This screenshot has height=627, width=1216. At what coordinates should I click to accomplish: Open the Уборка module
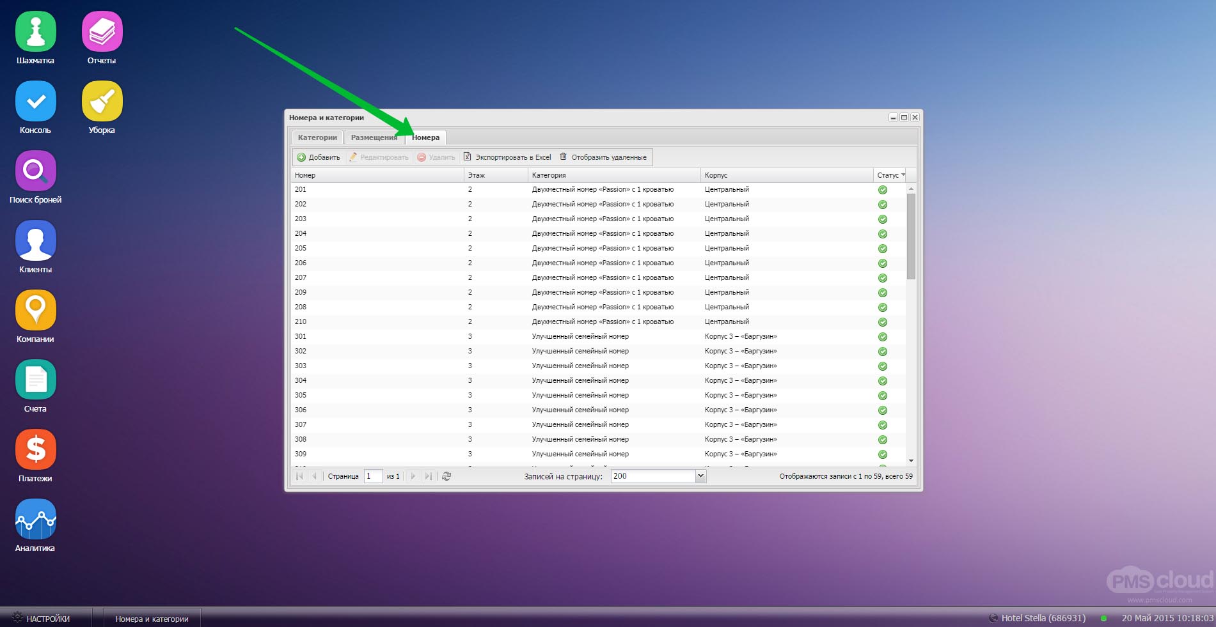[101, 100]
